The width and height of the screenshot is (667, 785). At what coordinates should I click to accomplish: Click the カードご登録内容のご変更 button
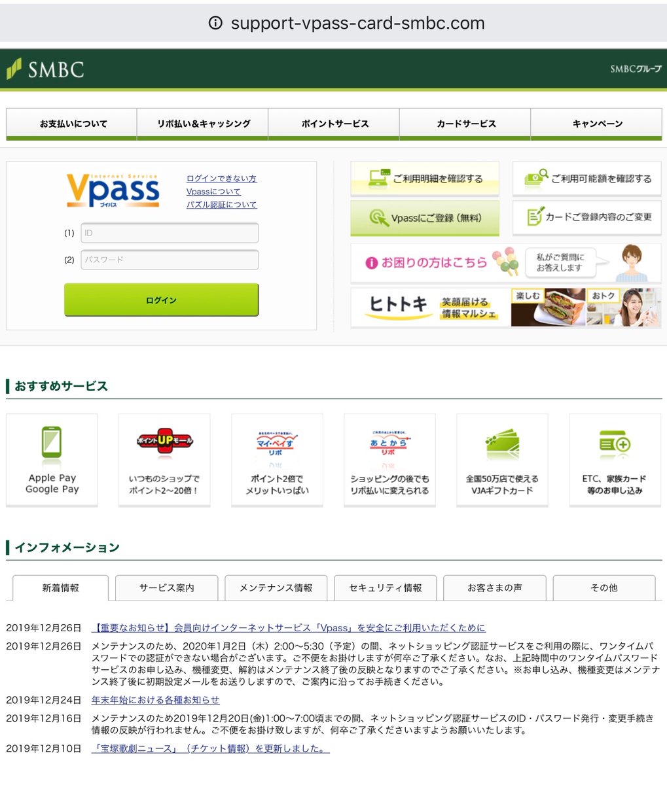586,217
